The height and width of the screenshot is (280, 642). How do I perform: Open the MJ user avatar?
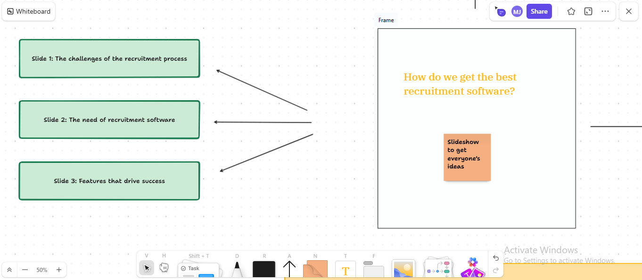517,12
